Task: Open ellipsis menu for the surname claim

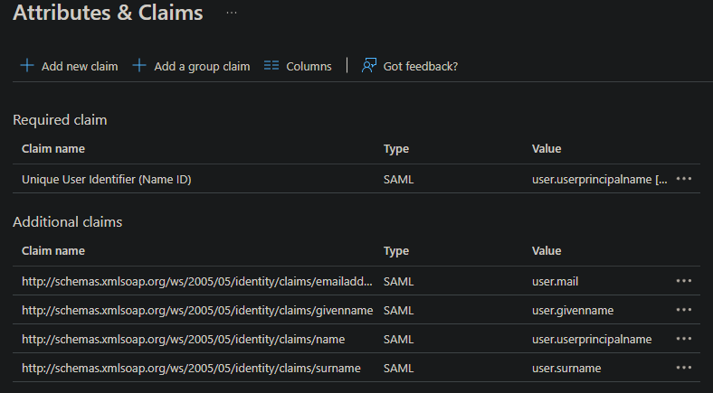Action: coord(684,368)
